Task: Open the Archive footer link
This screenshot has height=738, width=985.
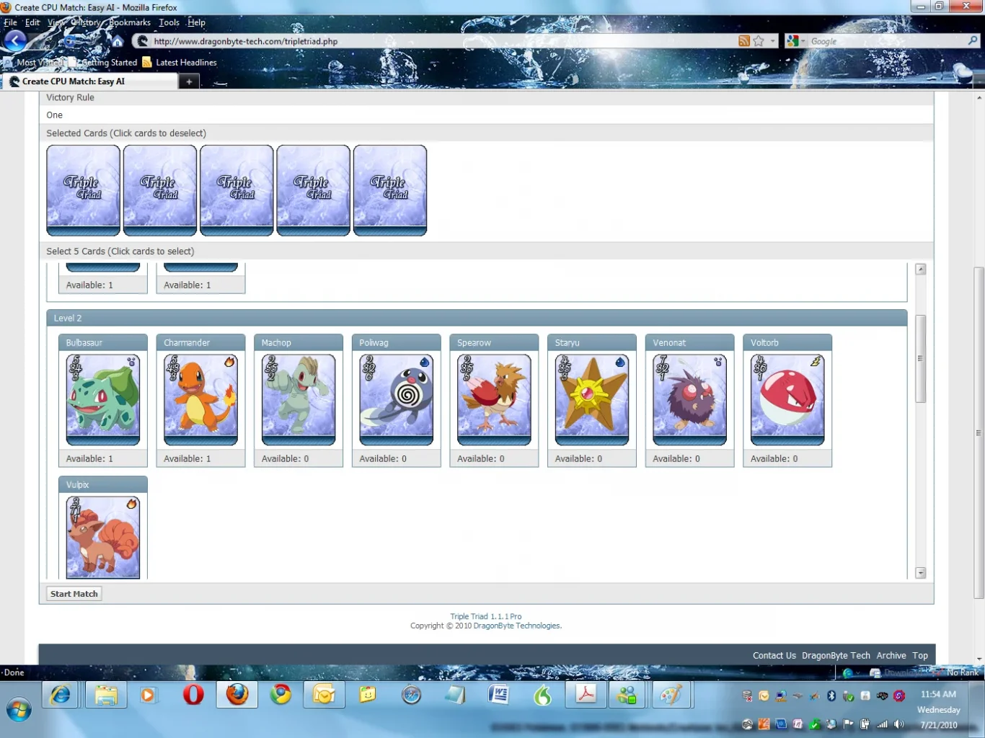Action: coord(891,655)
